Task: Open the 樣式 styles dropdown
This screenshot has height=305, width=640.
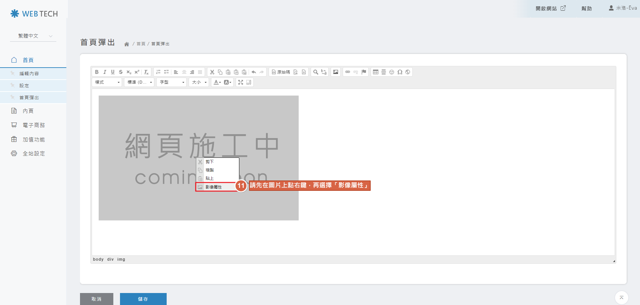Action: [107, 82]
